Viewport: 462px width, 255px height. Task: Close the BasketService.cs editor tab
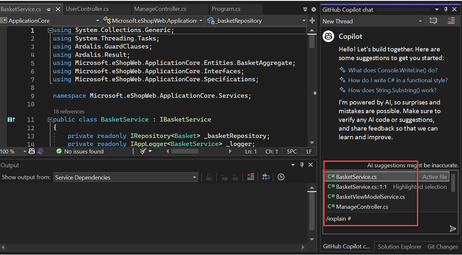(58, 9)
